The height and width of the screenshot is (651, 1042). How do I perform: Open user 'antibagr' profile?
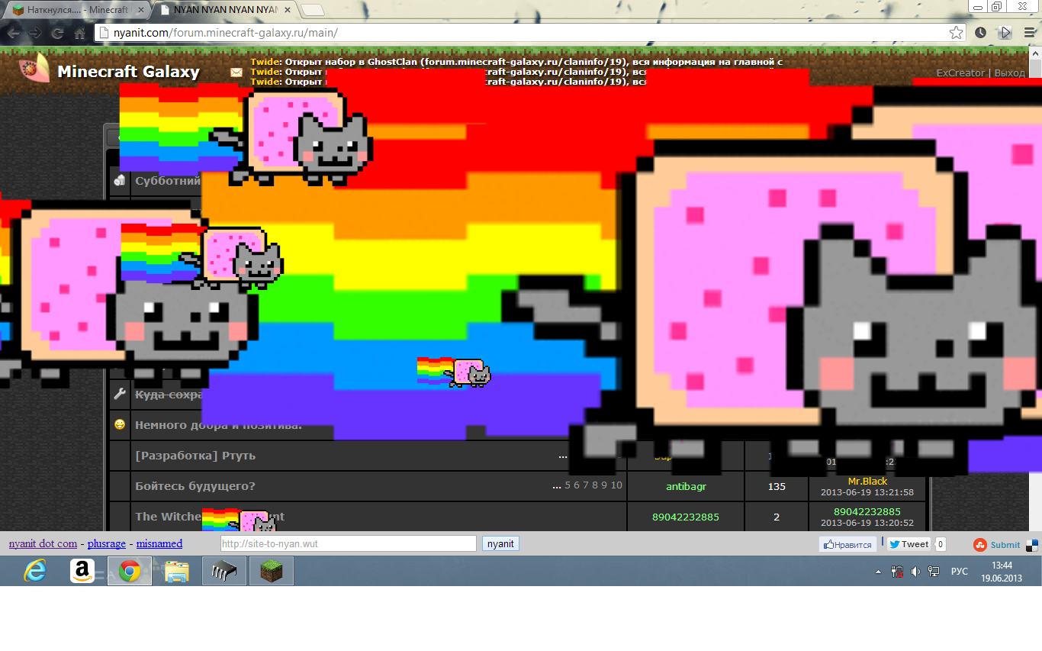pyautogui.click(x=686, y=486)
